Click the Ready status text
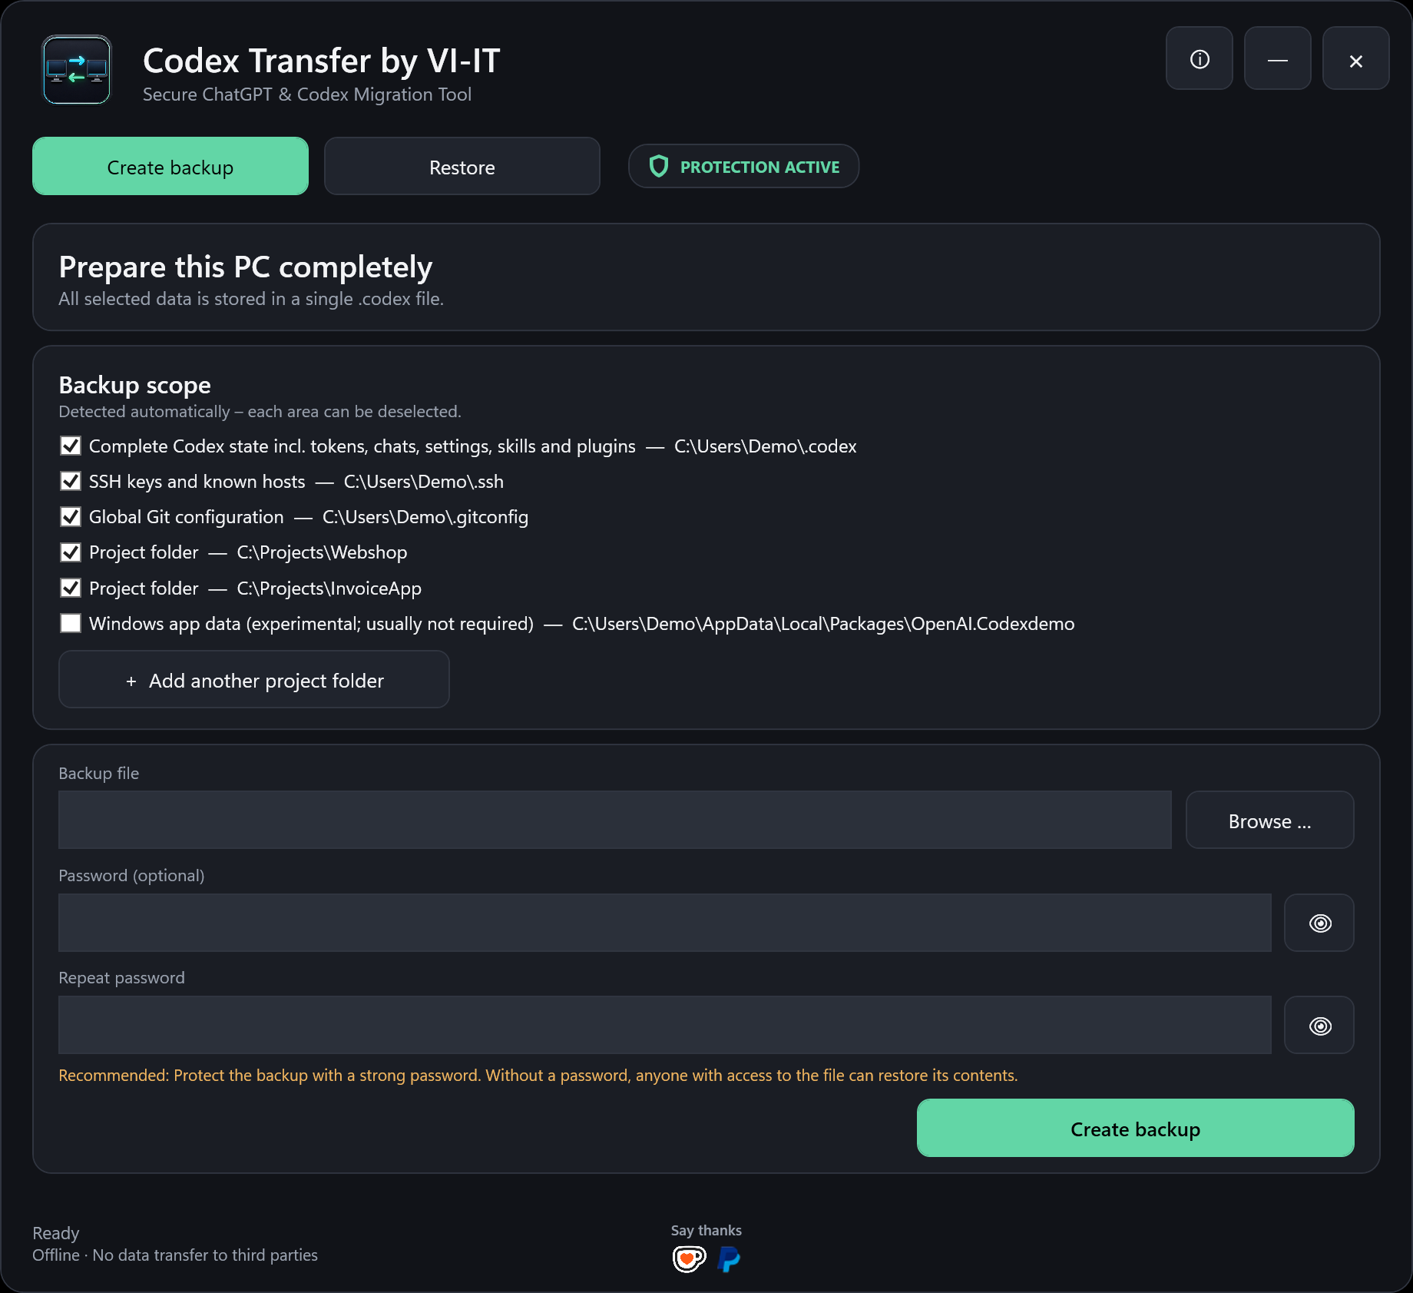 point(56,1233)
